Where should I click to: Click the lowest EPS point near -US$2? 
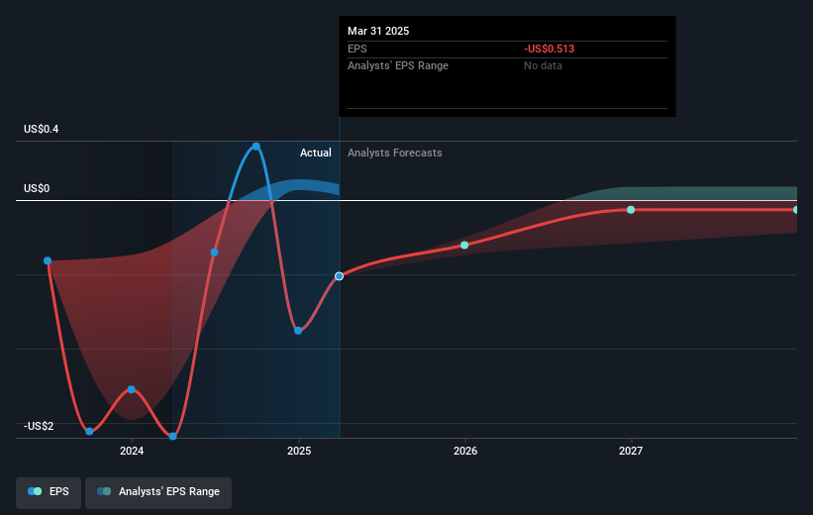pos(173,437)
